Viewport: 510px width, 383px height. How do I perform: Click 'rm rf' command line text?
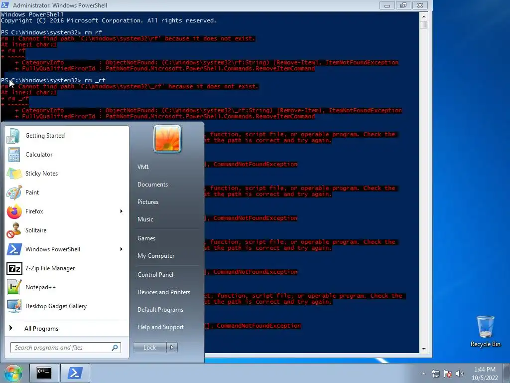(93, 32)
